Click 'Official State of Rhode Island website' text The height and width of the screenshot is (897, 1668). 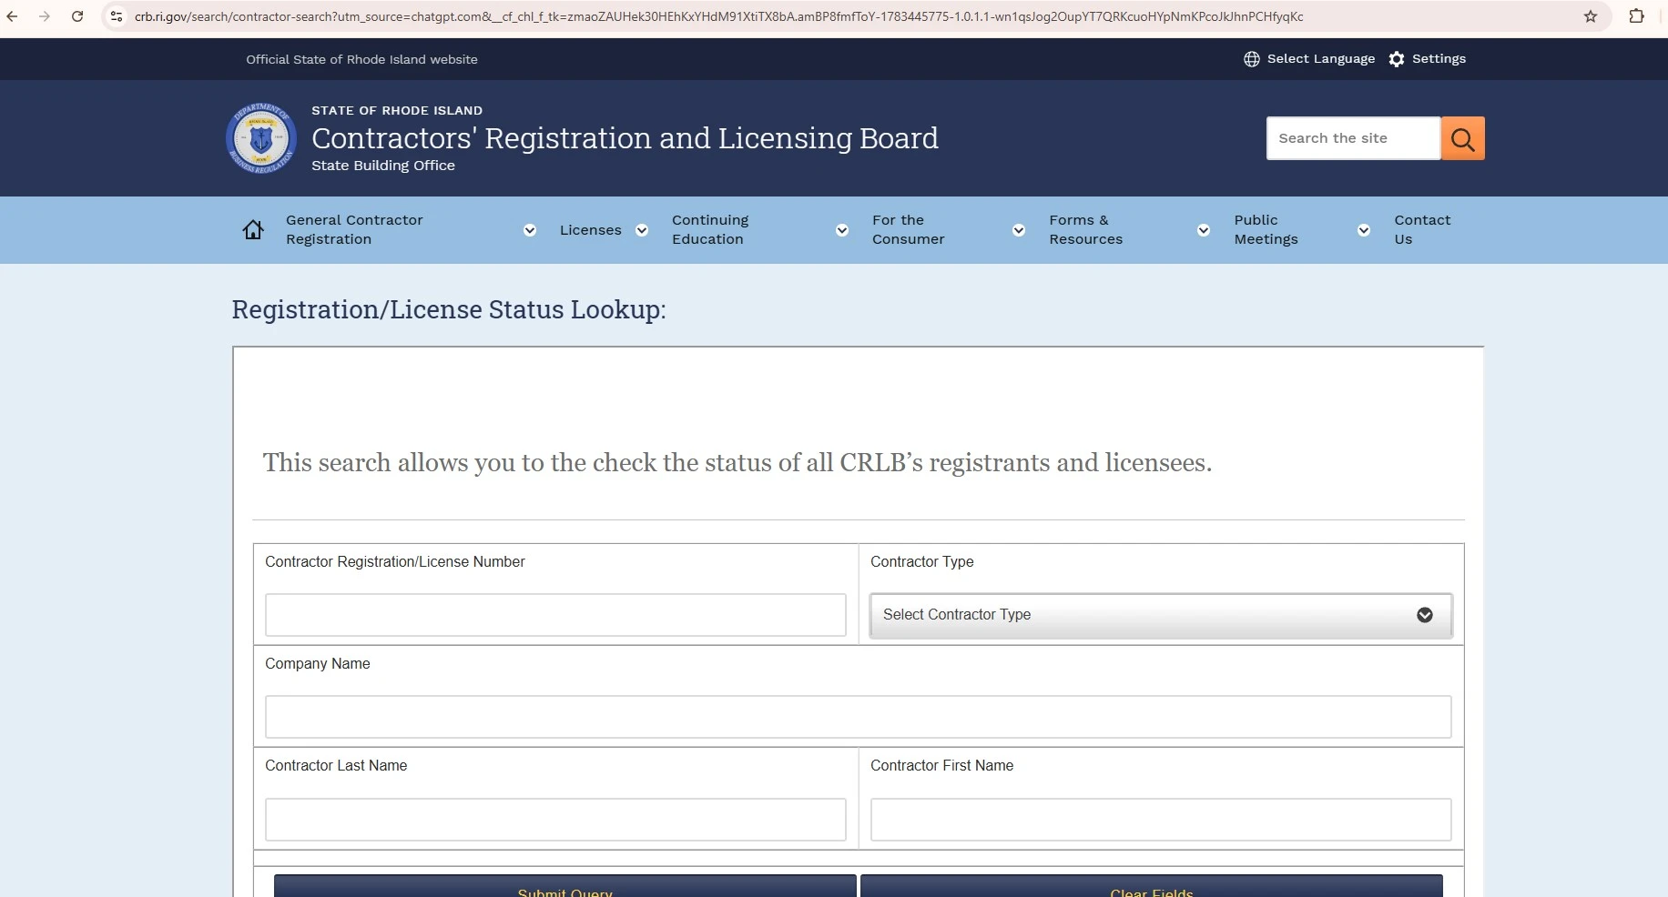(361, 59)
